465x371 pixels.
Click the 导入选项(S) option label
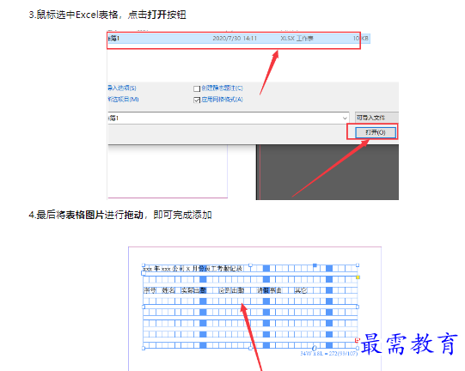pos(122,88)
